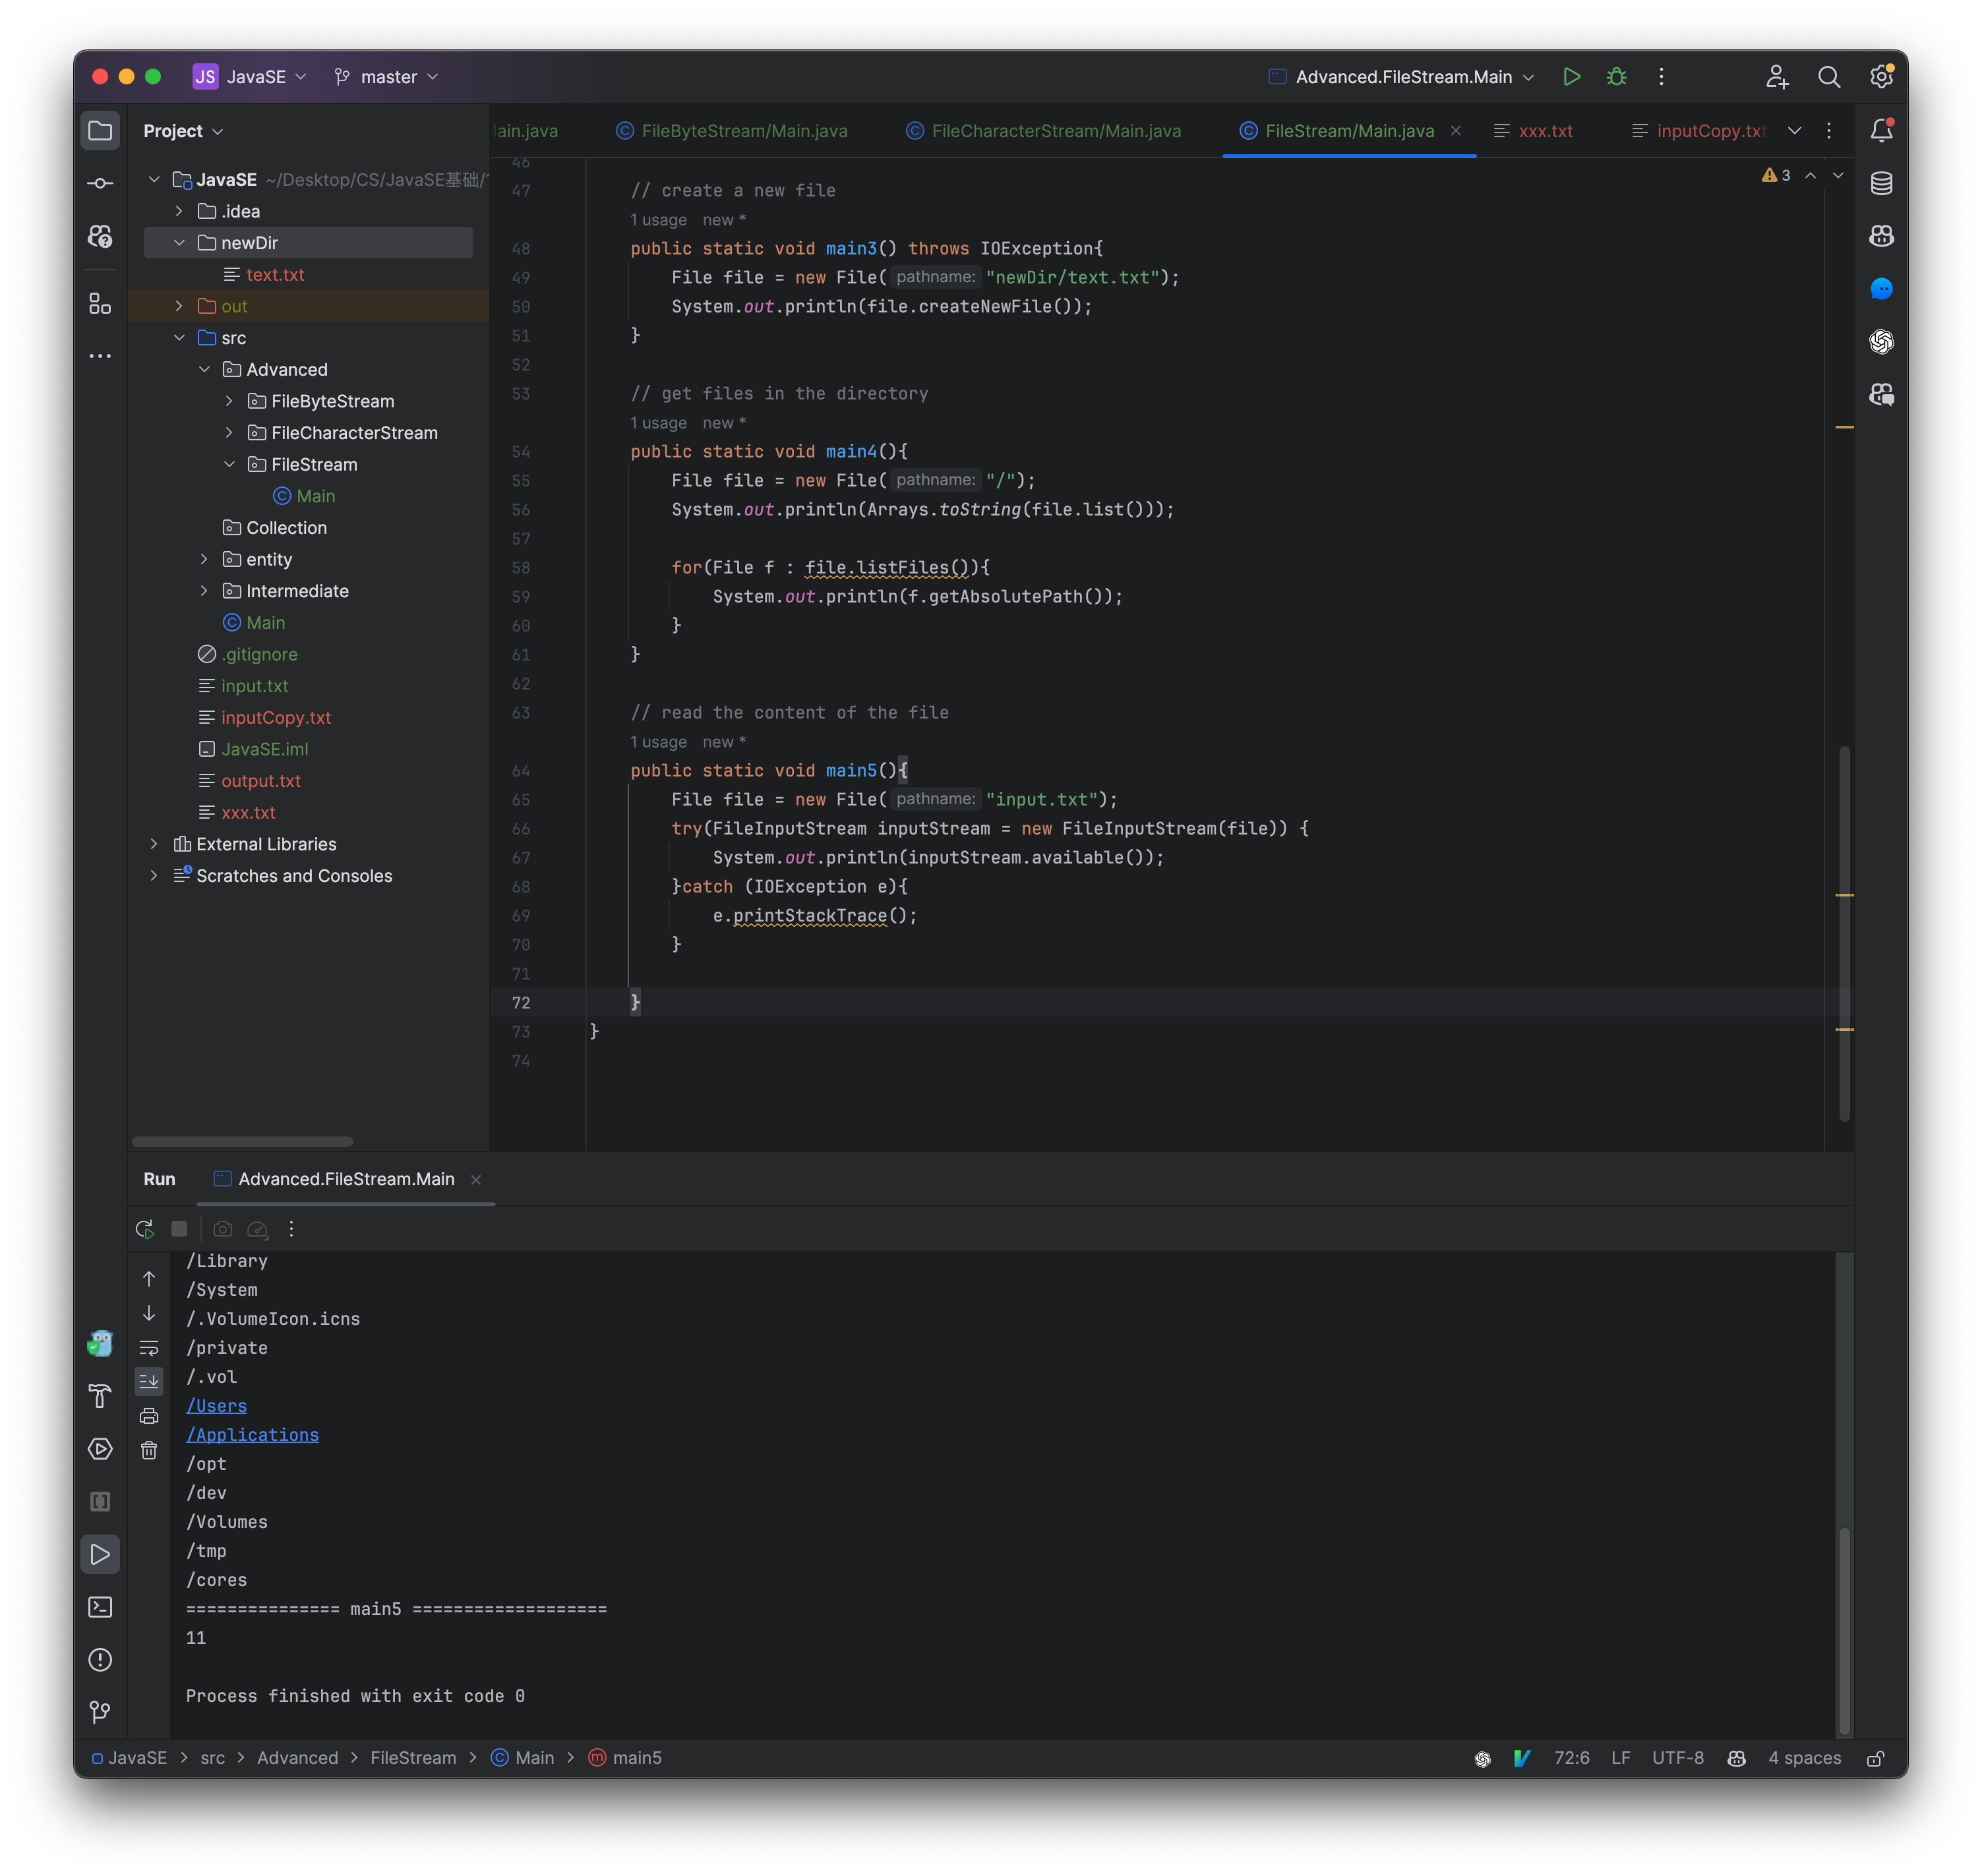This screenshot has height=1876, width=1982.
Task: Run the Advanced.FileStream.Main configuration
Action: point(1572,76)
